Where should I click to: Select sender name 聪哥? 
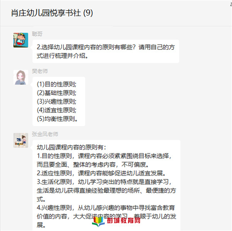(x=37, y=34)
